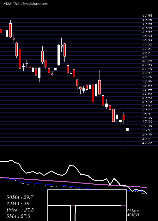Click the 29.91 price axis label
Image resolution: width=158 pixels, height=221 pixels.
(x=147, y=106)
